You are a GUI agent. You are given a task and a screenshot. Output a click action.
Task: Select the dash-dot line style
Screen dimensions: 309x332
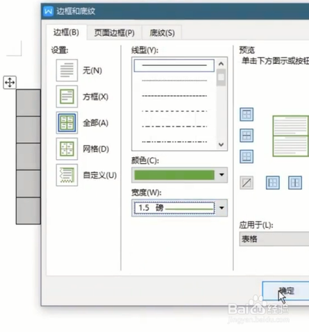click(174, 126)
